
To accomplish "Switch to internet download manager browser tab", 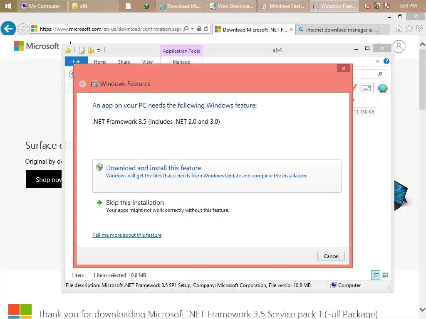I will coord(338,29).
